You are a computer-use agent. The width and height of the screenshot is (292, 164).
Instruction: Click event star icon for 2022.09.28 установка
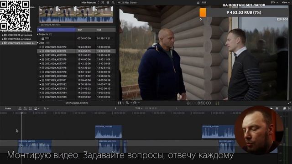tap(5, 35)
